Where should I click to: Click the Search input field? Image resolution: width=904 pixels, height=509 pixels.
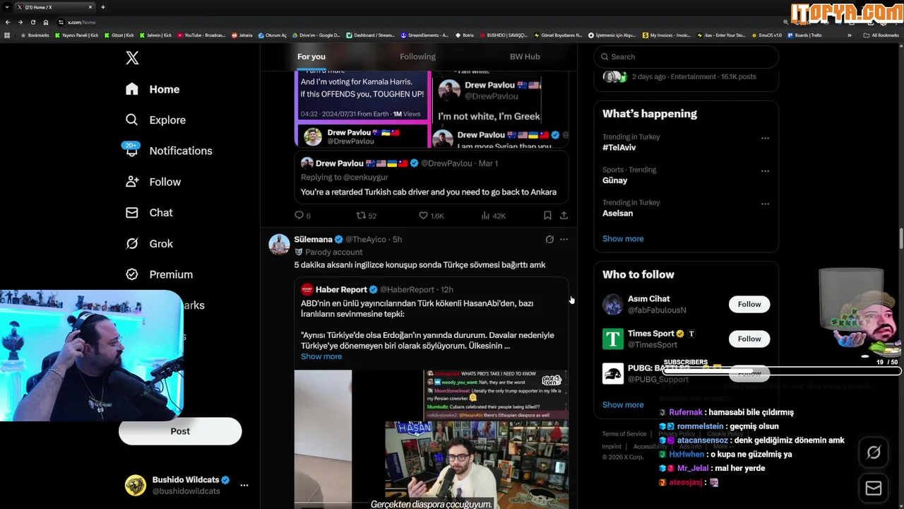(686, 57)
